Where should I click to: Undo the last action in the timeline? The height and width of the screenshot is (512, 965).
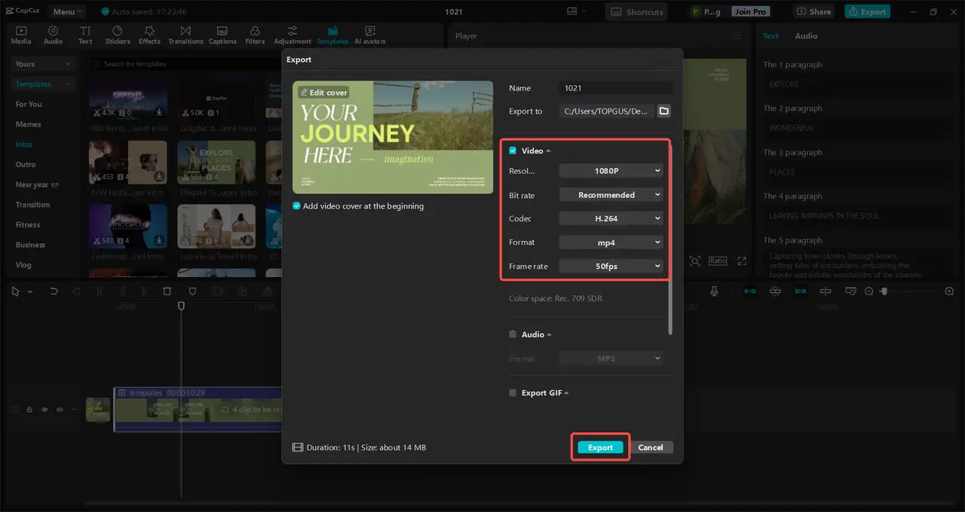click(x=54, y=291)
